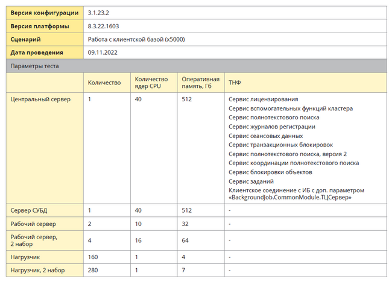This screenshot has height=282, width=392.
Task: Click the 'Дата проведения' label
Action: 37,52
